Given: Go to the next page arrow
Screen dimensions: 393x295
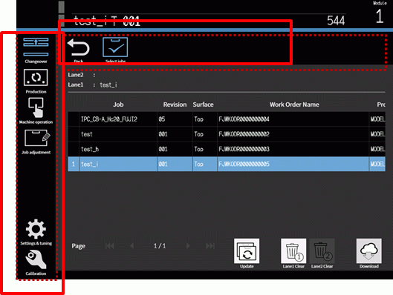Looking at the screenshot, I should [x=188, y=246].
